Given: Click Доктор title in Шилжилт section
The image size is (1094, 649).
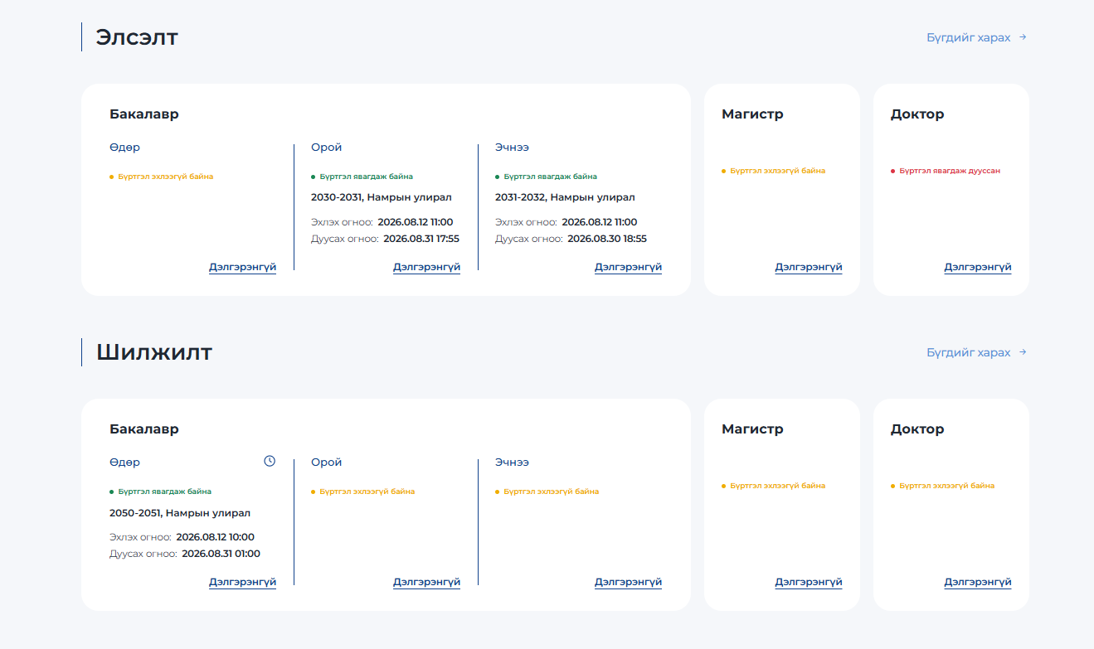Looking at the screenshot, I should (x=917, y=429).
